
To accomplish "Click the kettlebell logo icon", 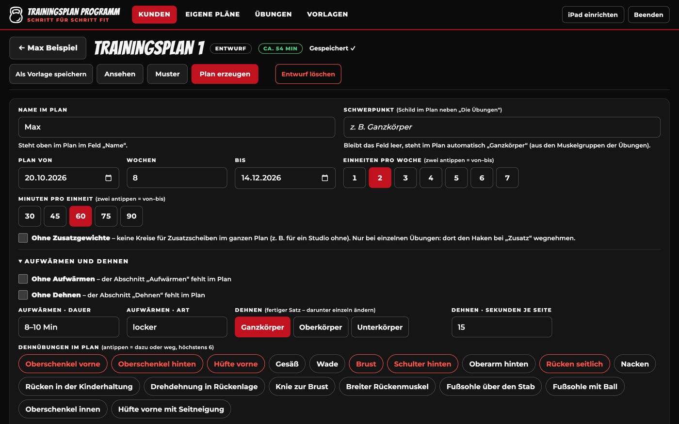I will tap(16, 15).
